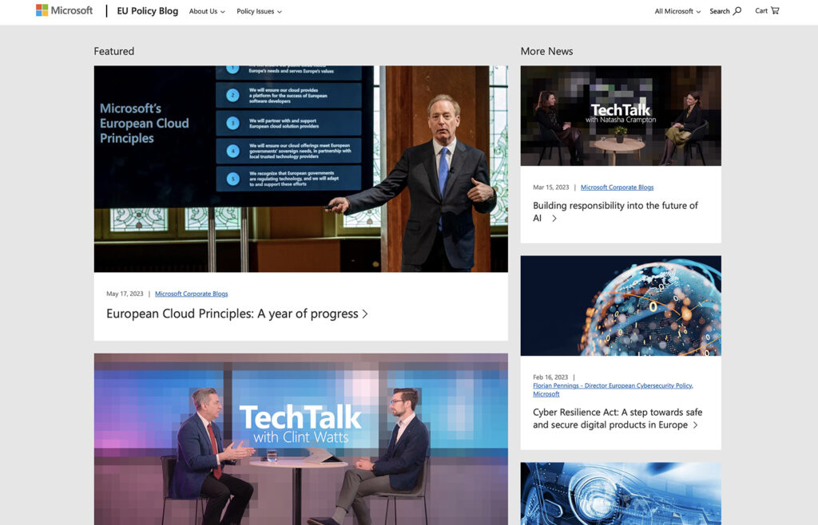818x525 pixels.
Task: Click the 'Featured' section heading
Action: 113,51
